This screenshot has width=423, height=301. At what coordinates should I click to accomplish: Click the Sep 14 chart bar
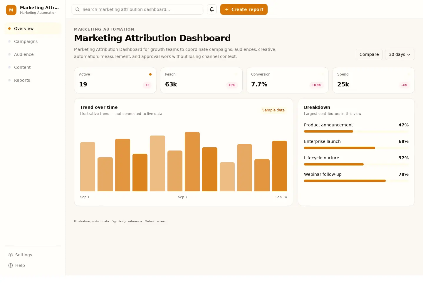[279, 166]
